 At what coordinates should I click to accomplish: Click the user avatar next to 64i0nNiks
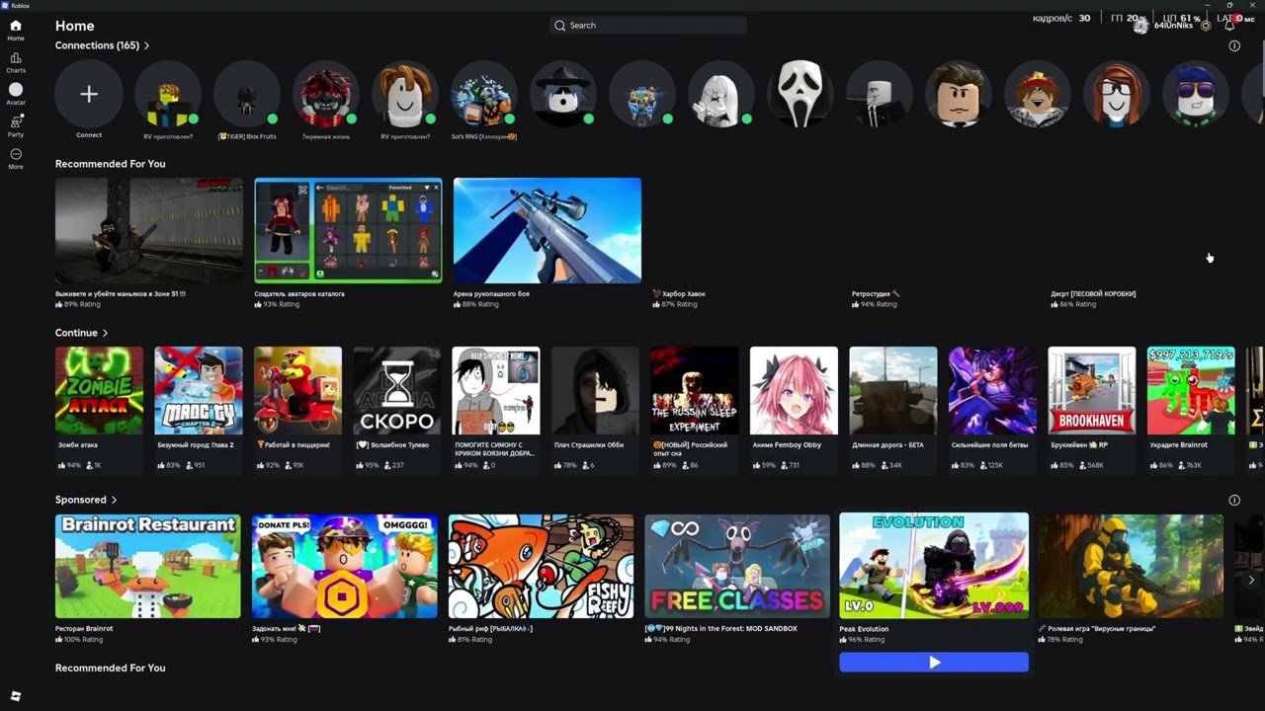pyautogui.click(x=1141, y=26)
